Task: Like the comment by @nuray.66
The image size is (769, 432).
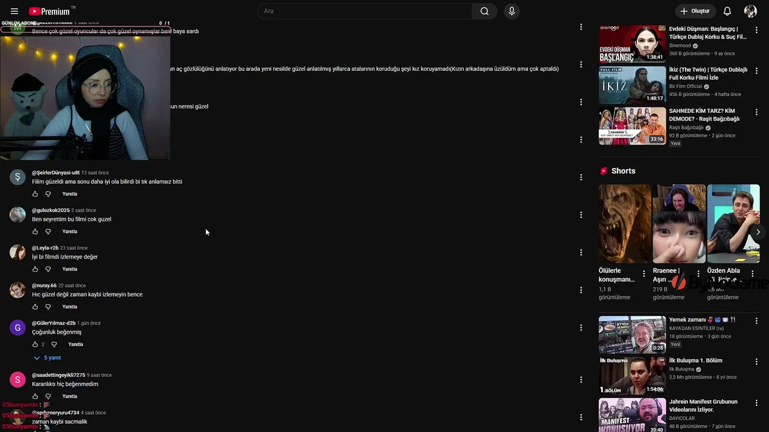Action: (x=35, y=307)
